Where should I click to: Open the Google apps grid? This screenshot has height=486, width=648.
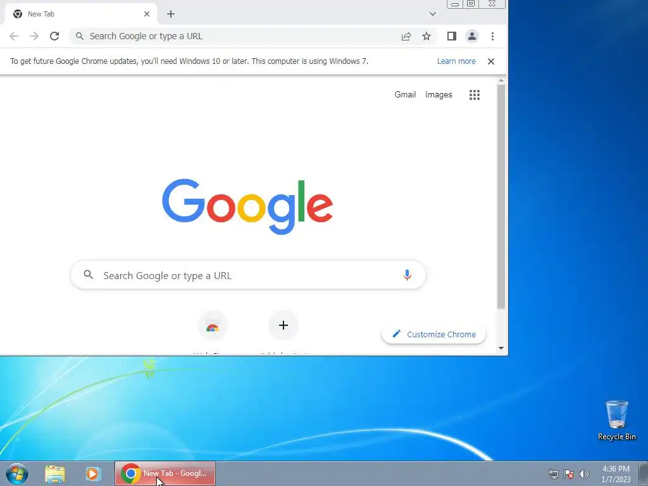[x=475, y=95]
